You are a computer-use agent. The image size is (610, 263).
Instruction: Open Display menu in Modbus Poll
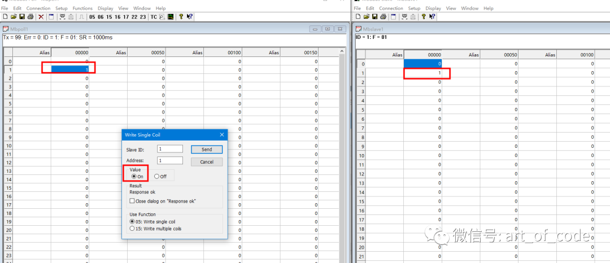(106, 8)
